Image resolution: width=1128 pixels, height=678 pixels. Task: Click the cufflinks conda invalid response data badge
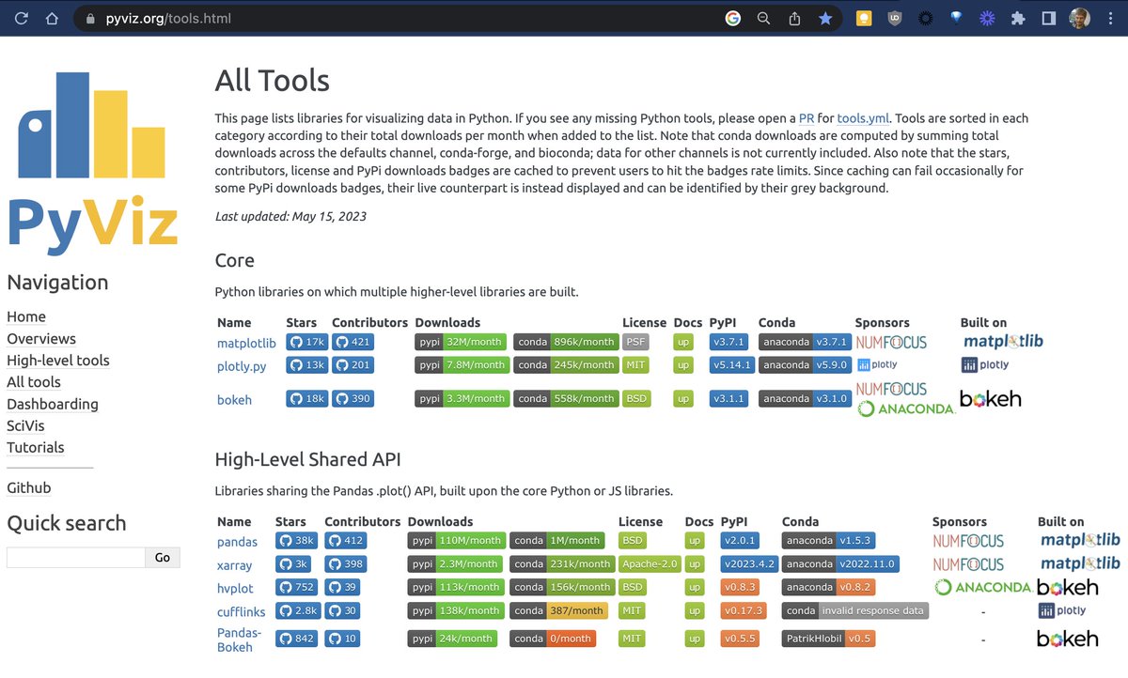pyautogui.click(x=855, y=610)
